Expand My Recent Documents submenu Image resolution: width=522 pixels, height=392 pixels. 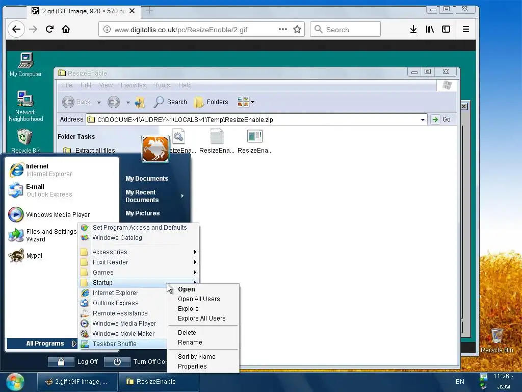(x=155, y=196)
